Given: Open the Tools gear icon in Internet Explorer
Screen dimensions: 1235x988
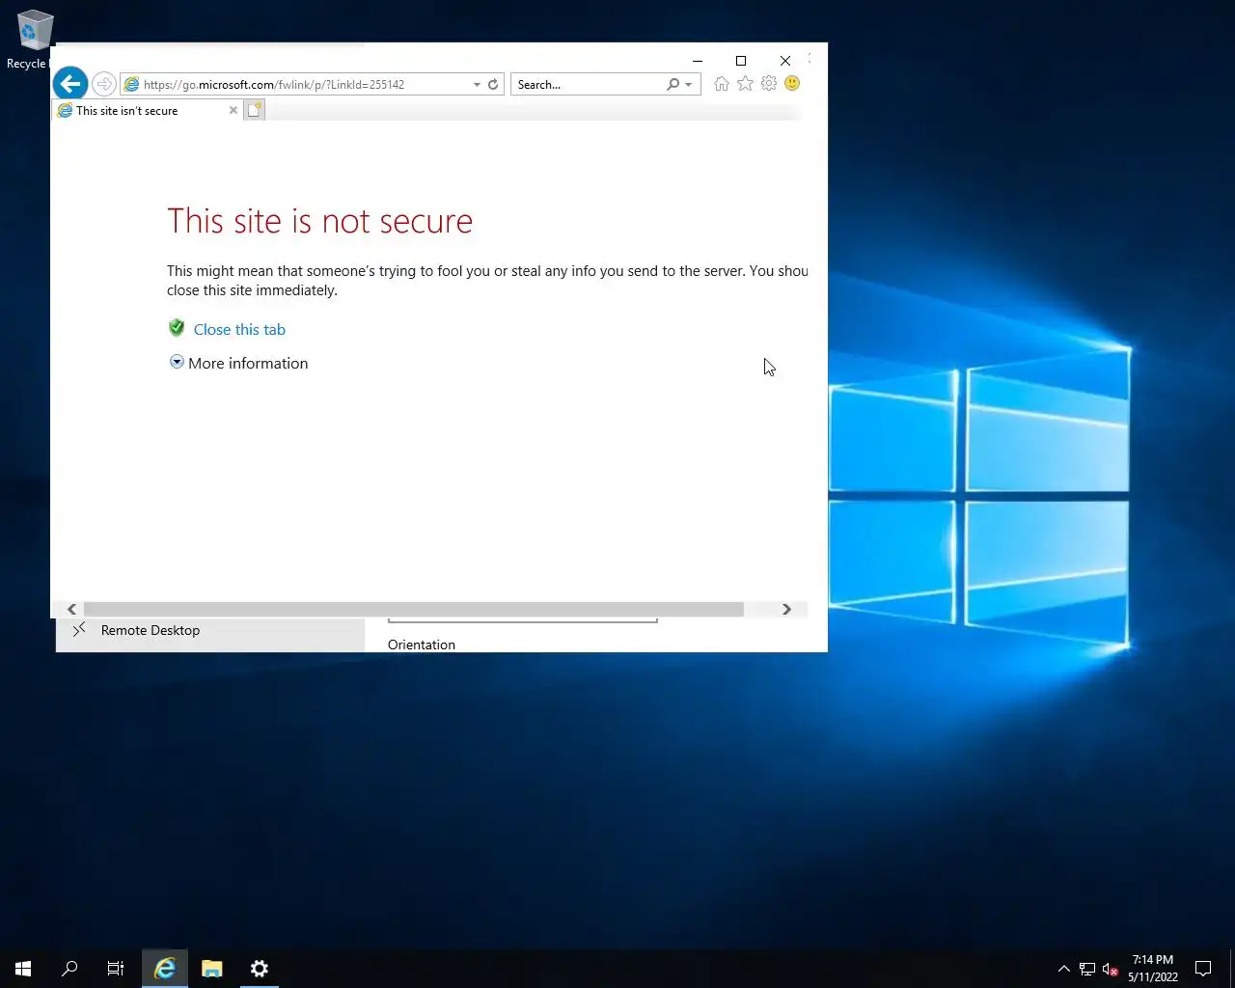Looking at the screenshot, I should [x=769, y=84].
